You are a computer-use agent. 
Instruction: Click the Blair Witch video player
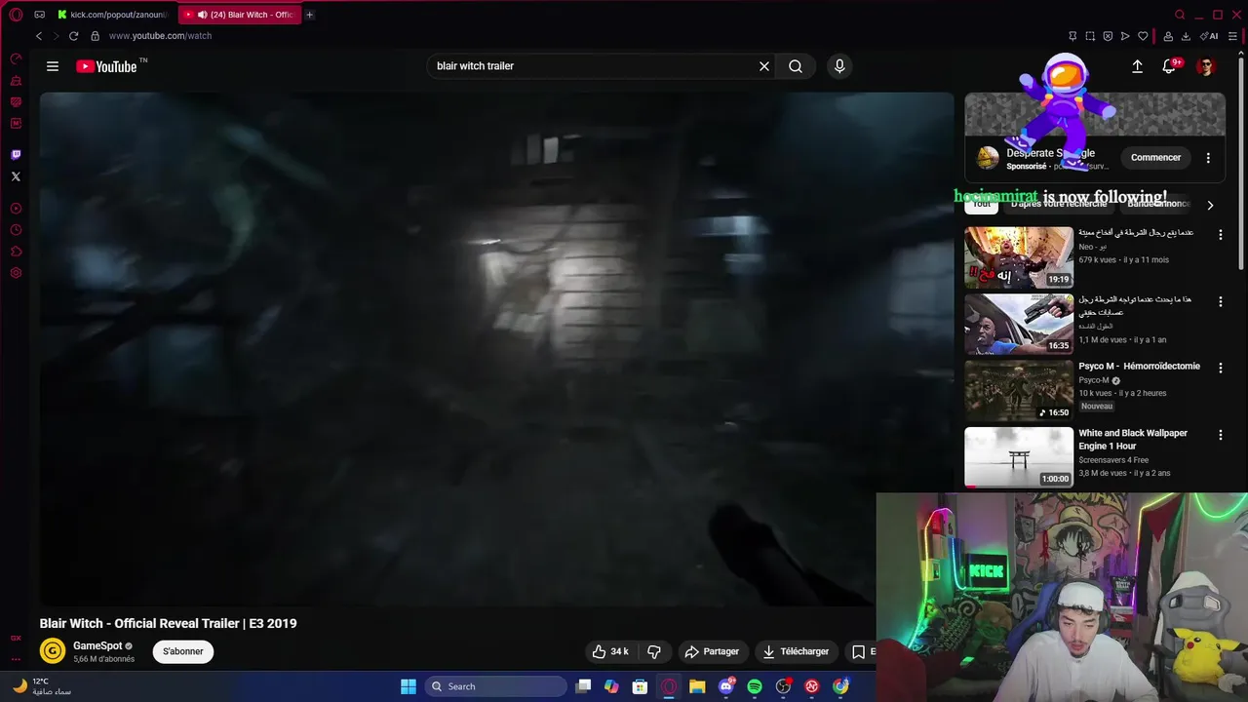click(x=496, y=349)
